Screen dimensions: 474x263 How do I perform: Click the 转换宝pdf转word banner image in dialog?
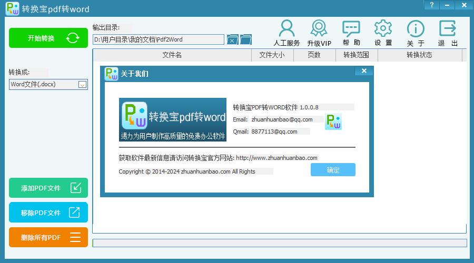click(x=173, y=119)
